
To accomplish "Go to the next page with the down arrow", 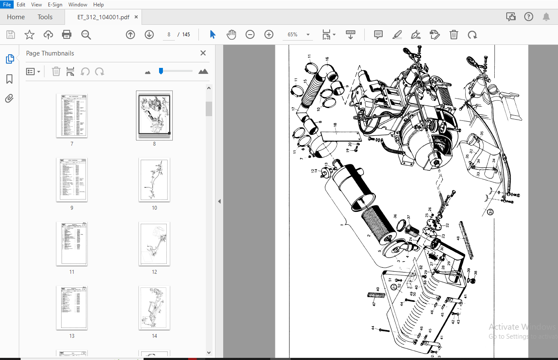I will pos(149,35).
